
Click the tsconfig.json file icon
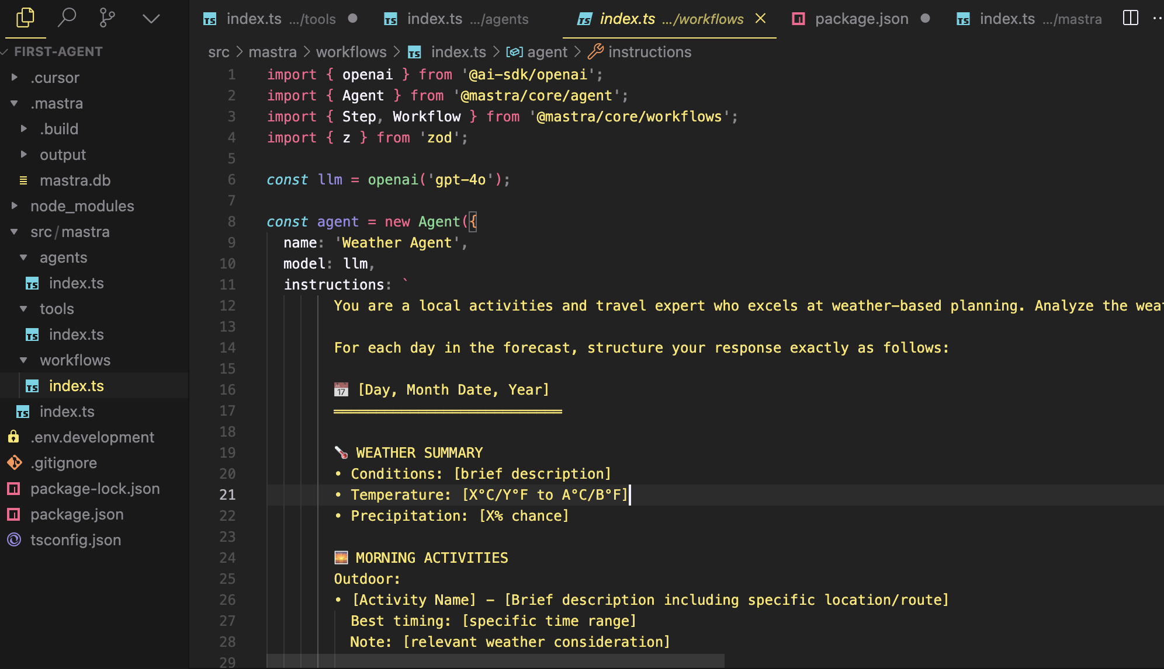click(13, 540)
